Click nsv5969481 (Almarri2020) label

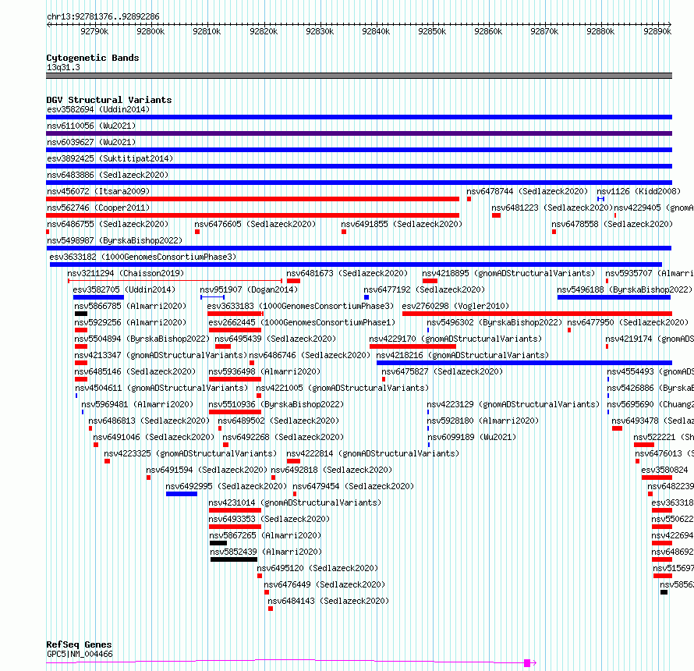[x=137, y=404]
